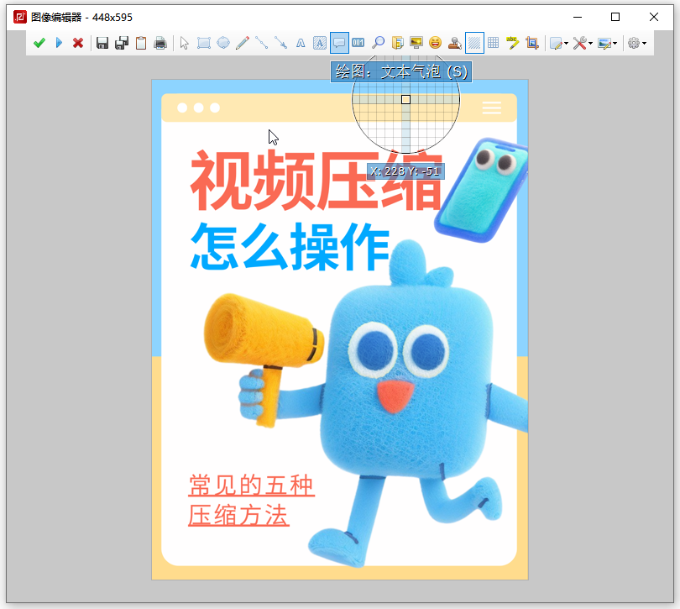Toggle the blur/obfuscate hatch tool
Viewport: 680px width, 609px height.
point(474,43)
